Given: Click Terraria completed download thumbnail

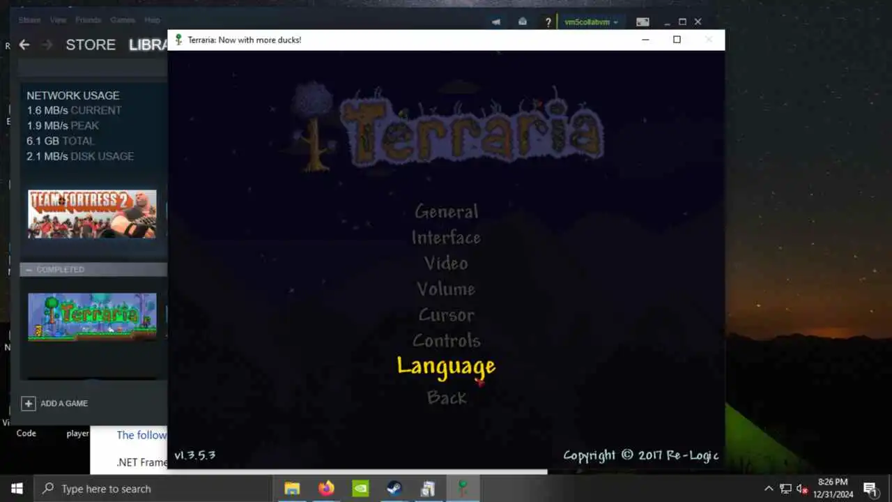Looking at the screenshot, I should pyautogui.click(x=92, y=317).
